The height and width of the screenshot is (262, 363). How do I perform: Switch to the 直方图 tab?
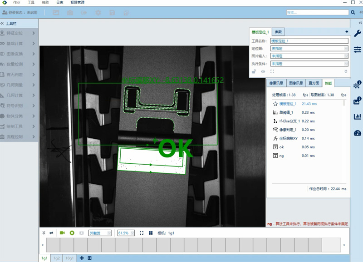pyautogui.click(x=314, y=83)
